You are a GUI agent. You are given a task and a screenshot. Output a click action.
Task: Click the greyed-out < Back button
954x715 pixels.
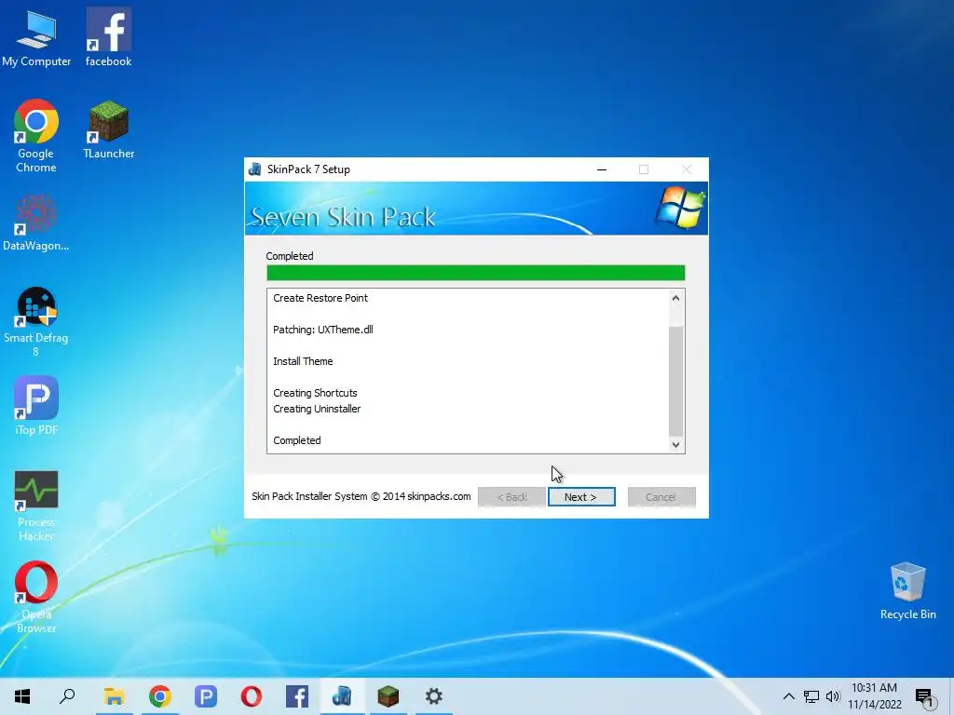point(511,497)
